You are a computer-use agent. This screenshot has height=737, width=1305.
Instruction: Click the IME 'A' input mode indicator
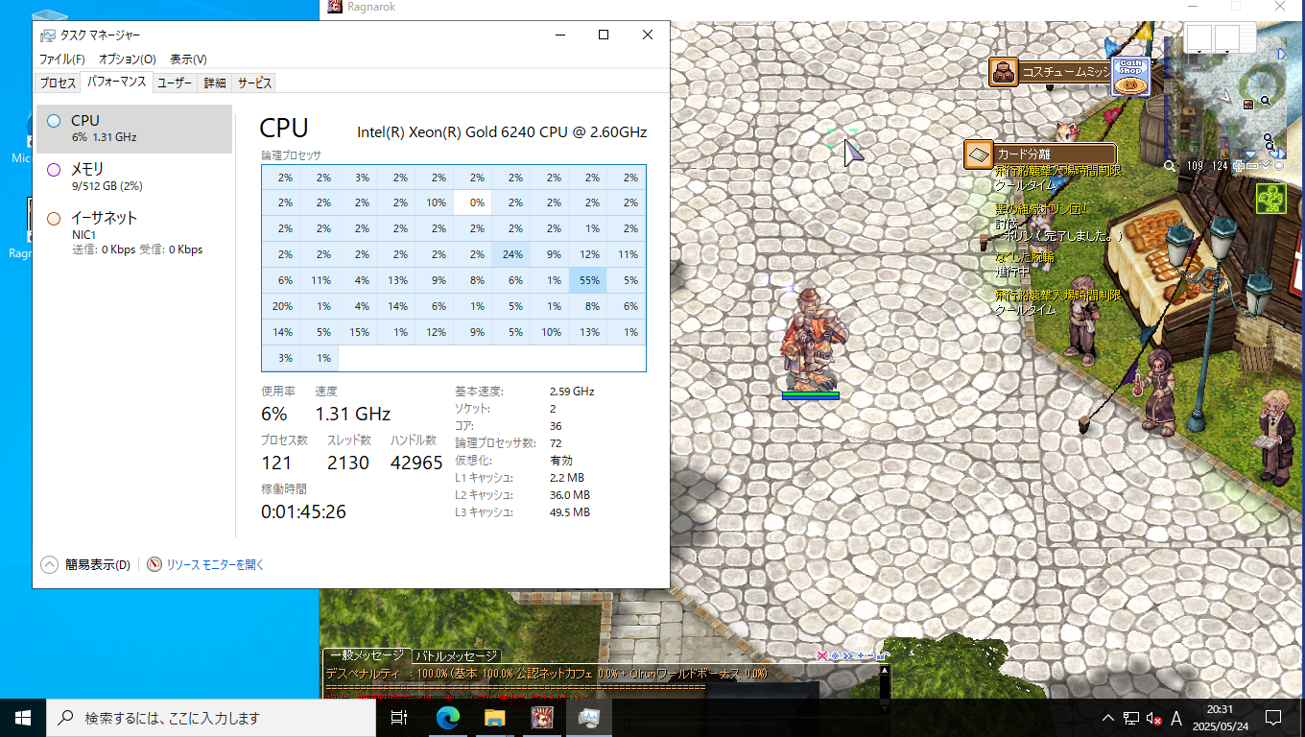coord(1176,718)
